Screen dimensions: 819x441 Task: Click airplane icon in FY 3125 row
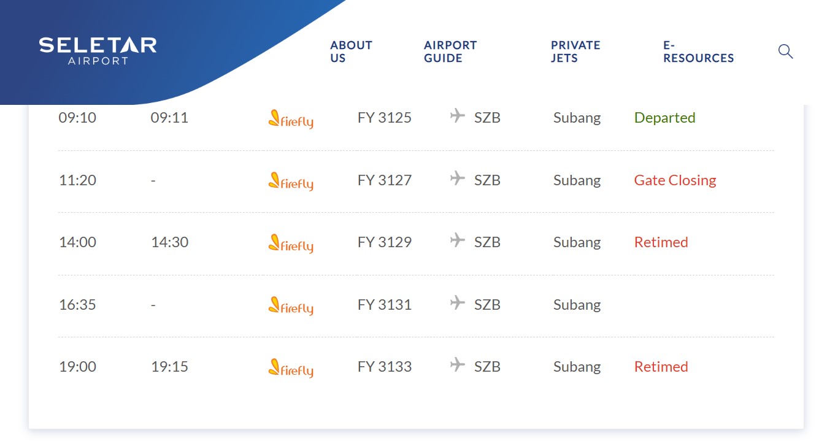457,115
